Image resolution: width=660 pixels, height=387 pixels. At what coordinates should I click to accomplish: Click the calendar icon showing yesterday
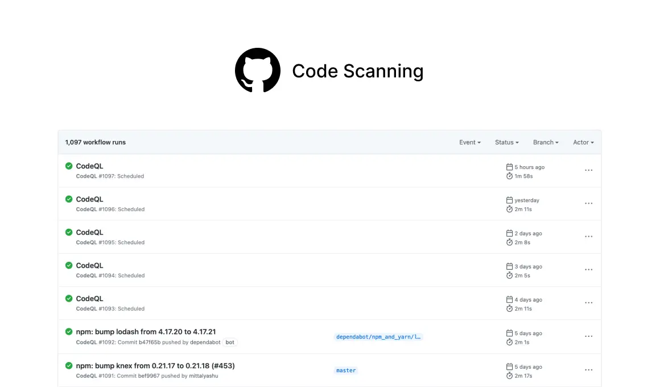click(x=509, y=200)
